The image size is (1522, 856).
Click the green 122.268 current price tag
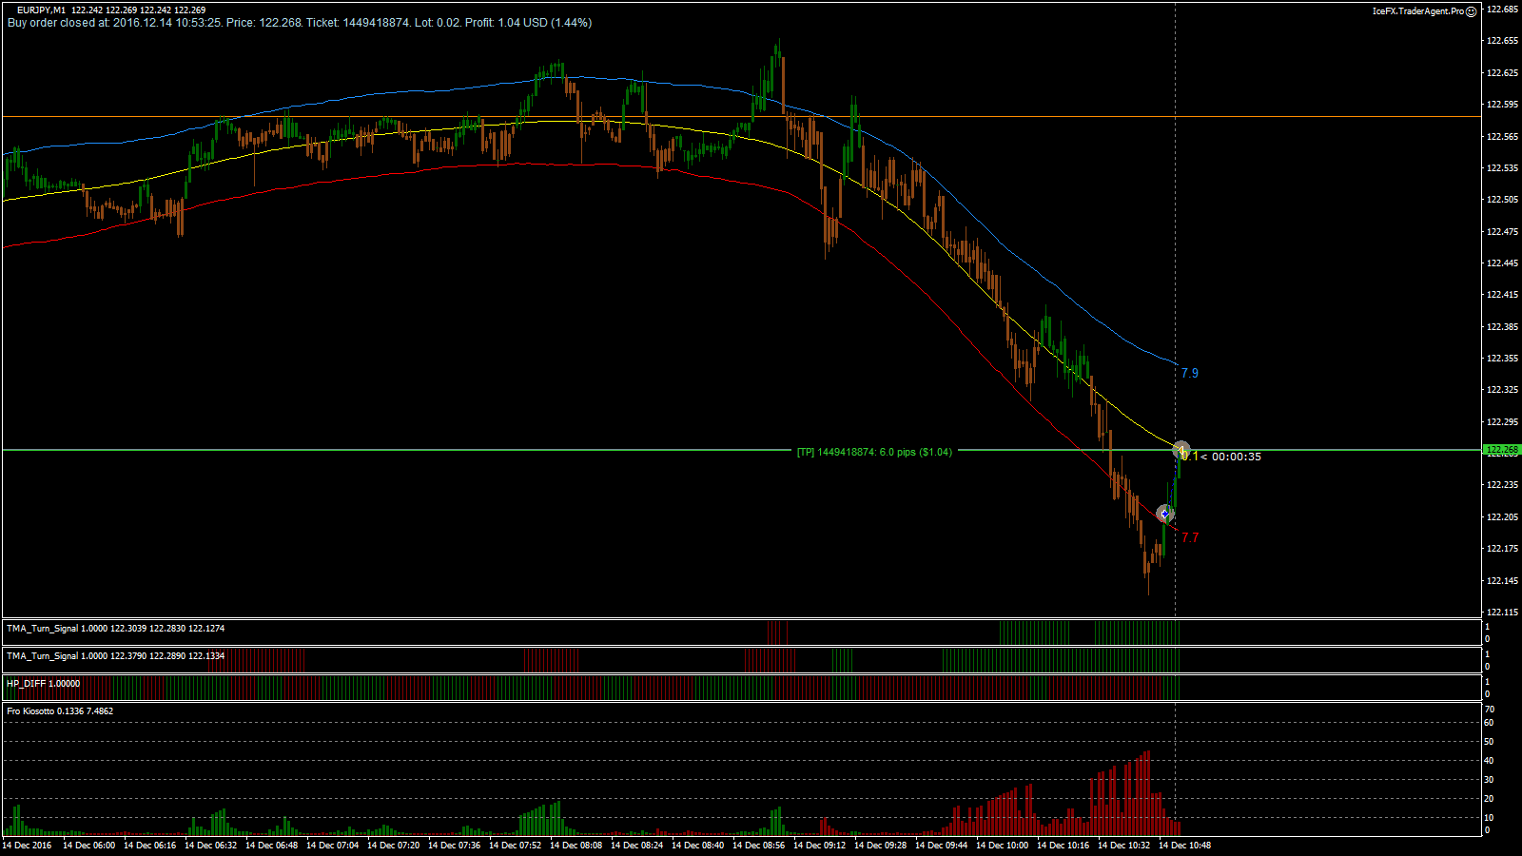[x=1502, y=450]
